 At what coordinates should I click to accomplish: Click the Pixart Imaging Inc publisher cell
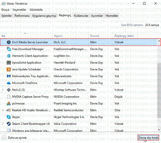coord(65,104)
